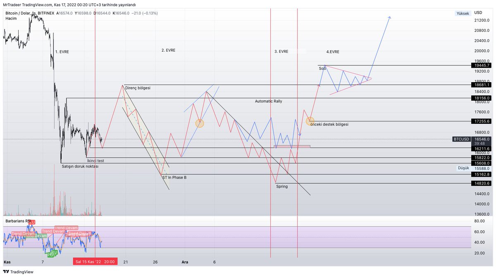This screenshot has height=277, width=496.
Task: Select the önceki destek bölgesi annotation
Action: coord(329,124)
